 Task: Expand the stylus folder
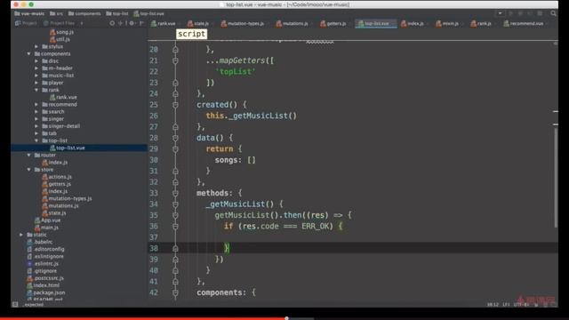pos(36,46)
